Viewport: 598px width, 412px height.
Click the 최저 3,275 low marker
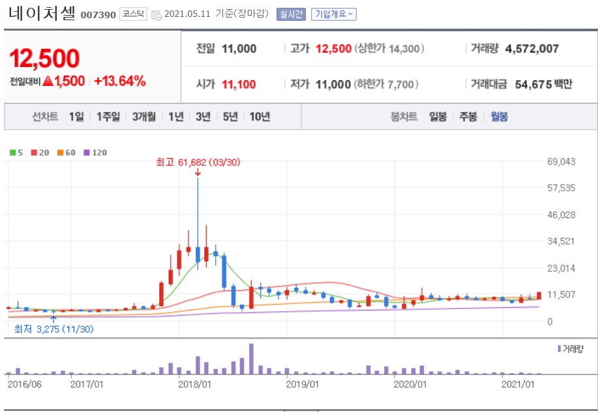tap(53, 329)
